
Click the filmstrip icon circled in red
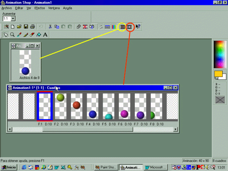[129, 27]
